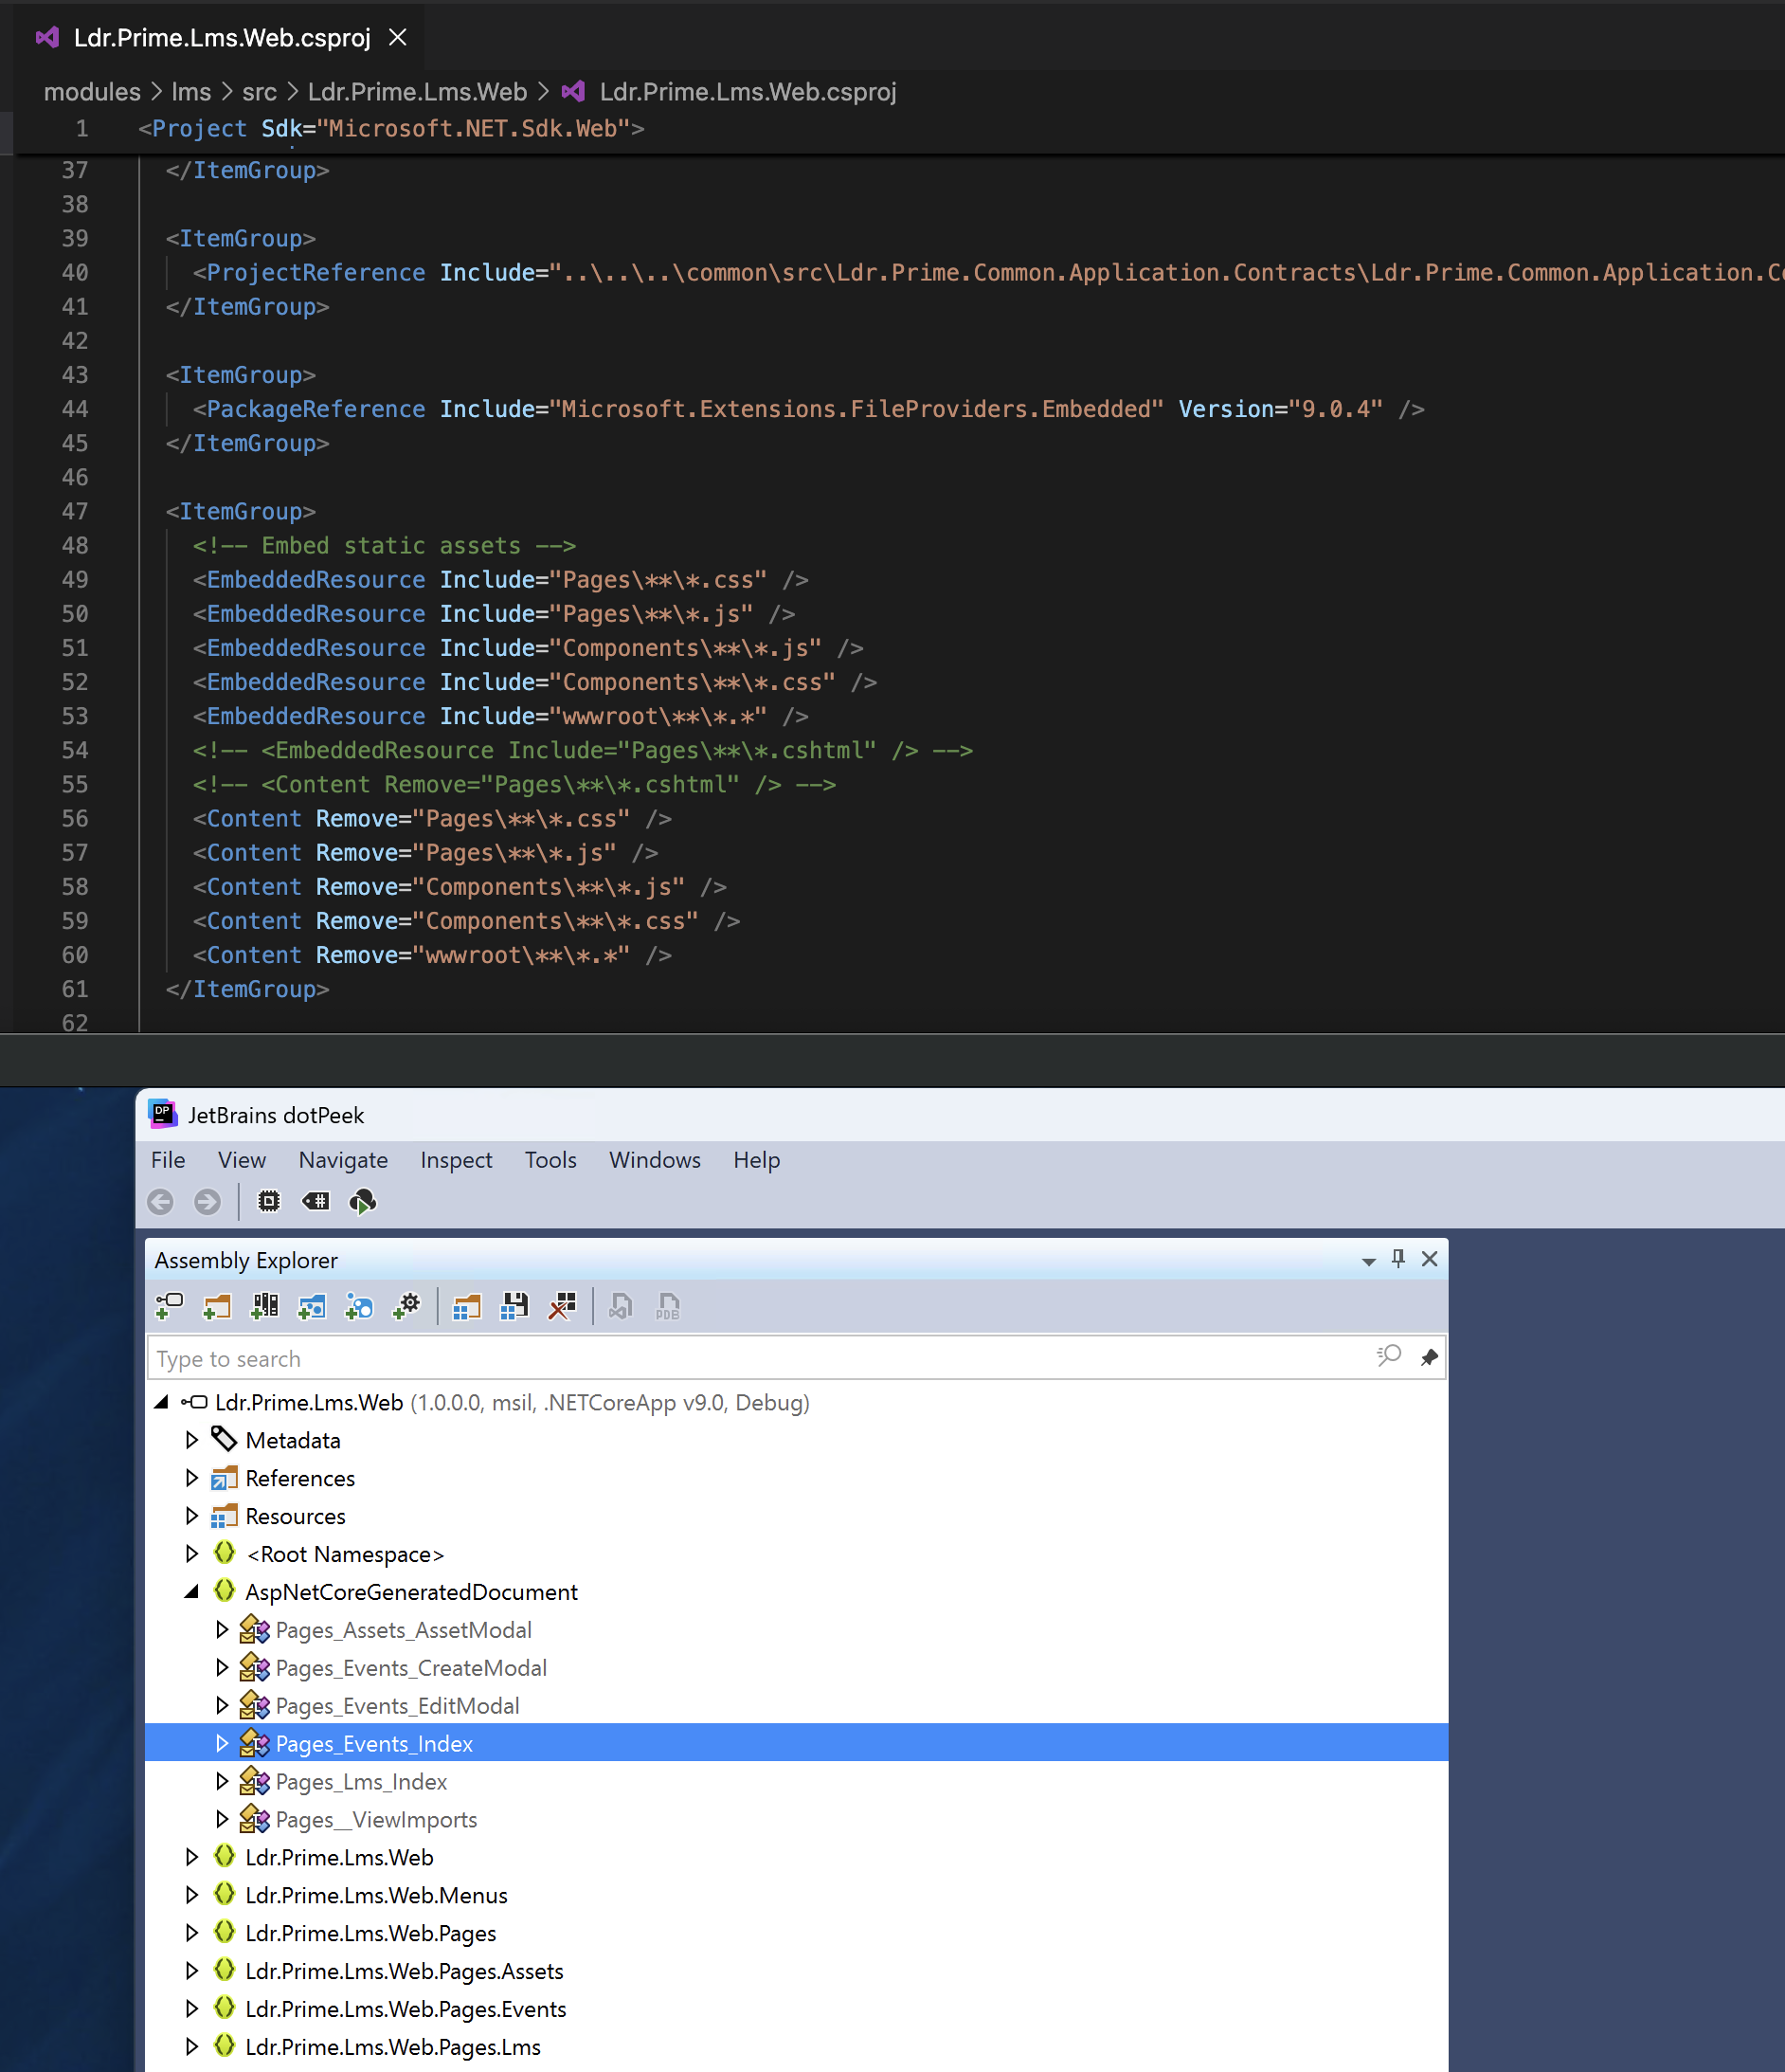Click the magnifier search options icon
1785x2072 pixels.
point(1388,1357)
